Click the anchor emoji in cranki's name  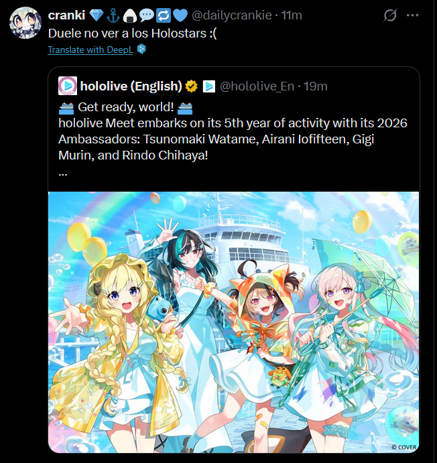point(113,15)
